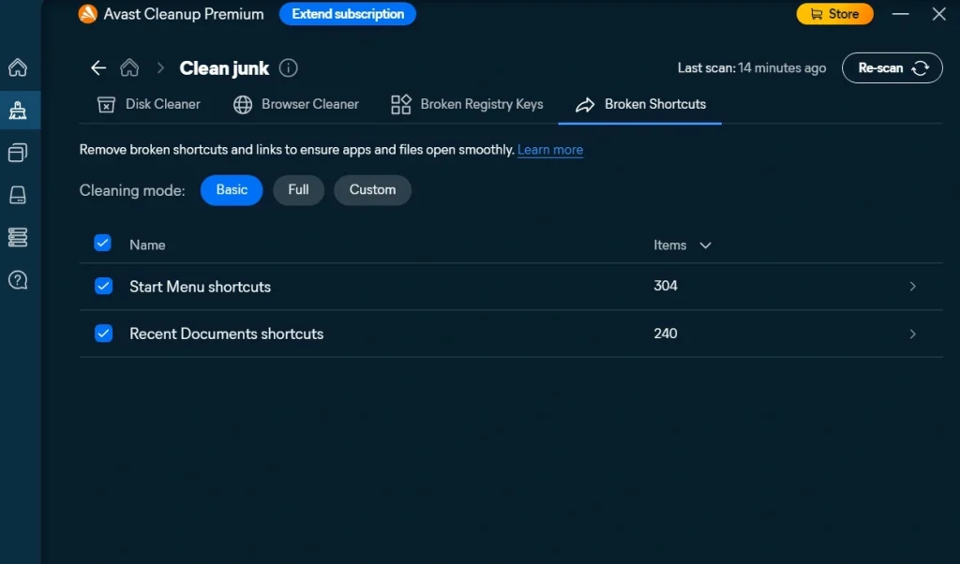
Task: Open the stacked windows sidebar icon
Action: coord(18,153)
